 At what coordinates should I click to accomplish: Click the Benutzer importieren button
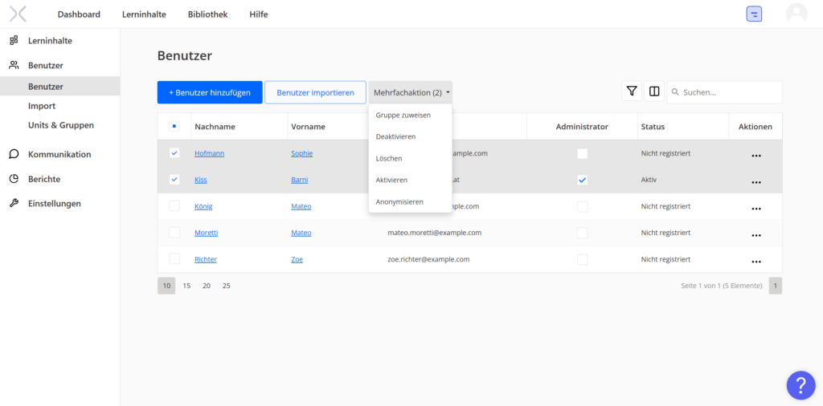tap(315, 92)
